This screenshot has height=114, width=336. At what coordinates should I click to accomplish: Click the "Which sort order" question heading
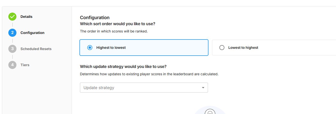tap(117, 24)
